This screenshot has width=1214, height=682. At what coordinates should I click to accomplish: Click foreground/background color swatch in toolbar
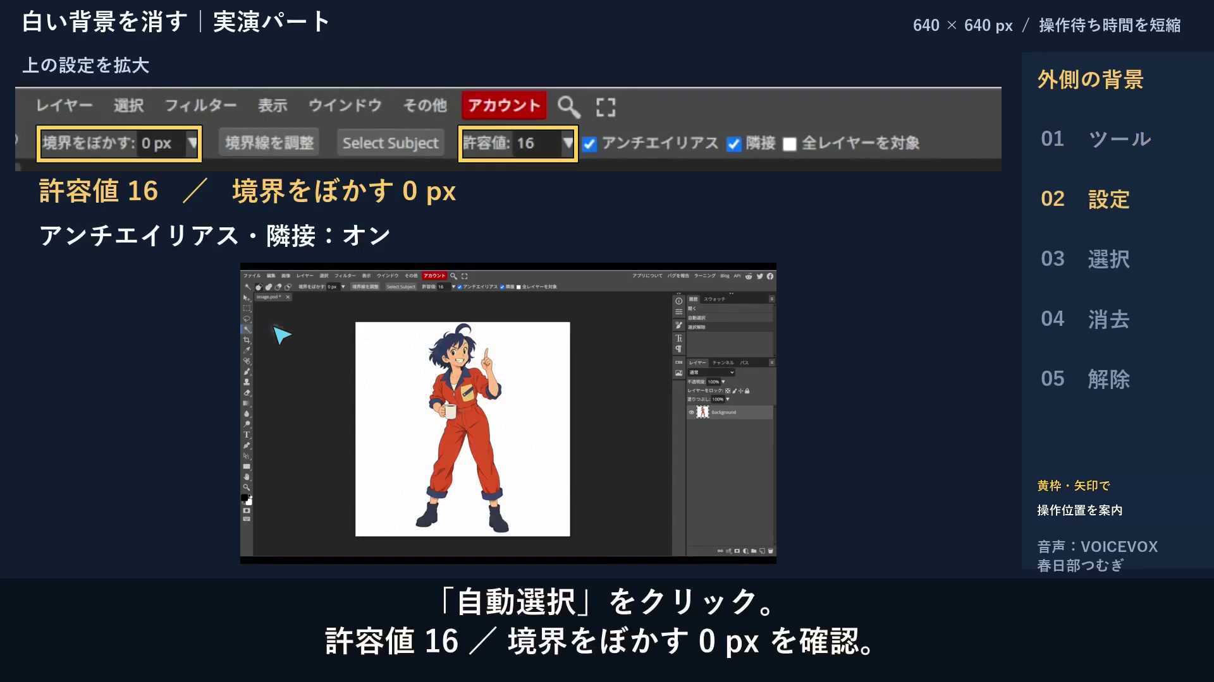point(246,499)
